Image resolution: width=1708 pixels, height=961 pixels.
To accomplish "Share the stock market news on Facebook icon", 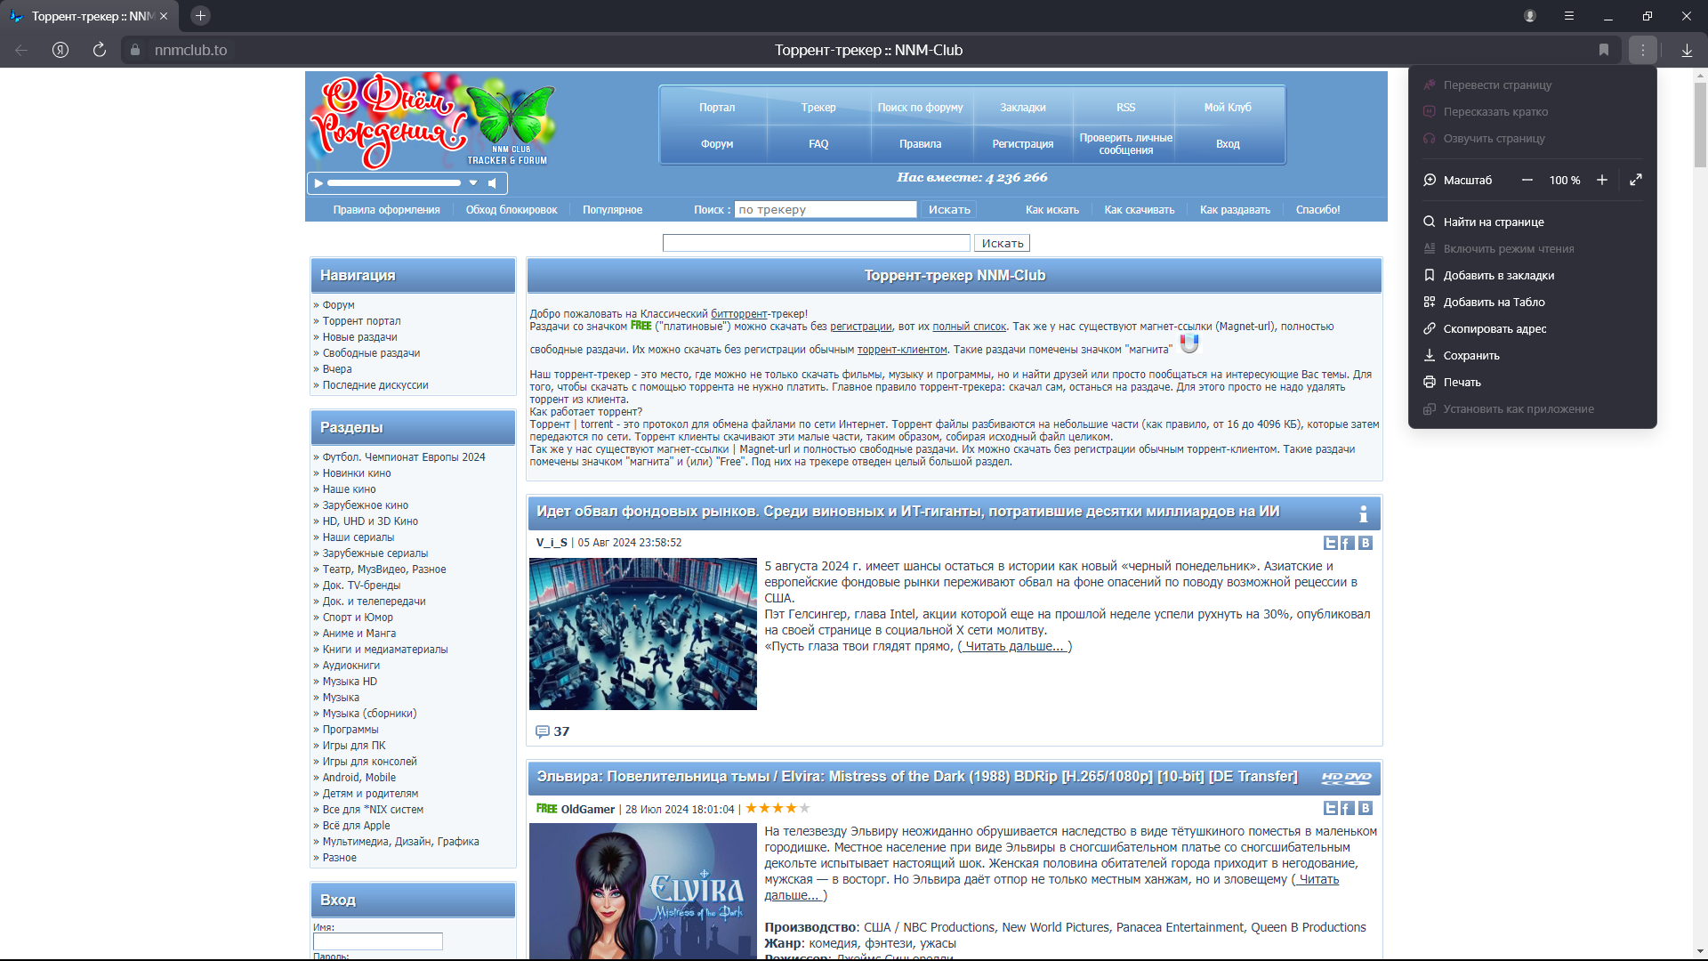I will (x=1348, y=543).
